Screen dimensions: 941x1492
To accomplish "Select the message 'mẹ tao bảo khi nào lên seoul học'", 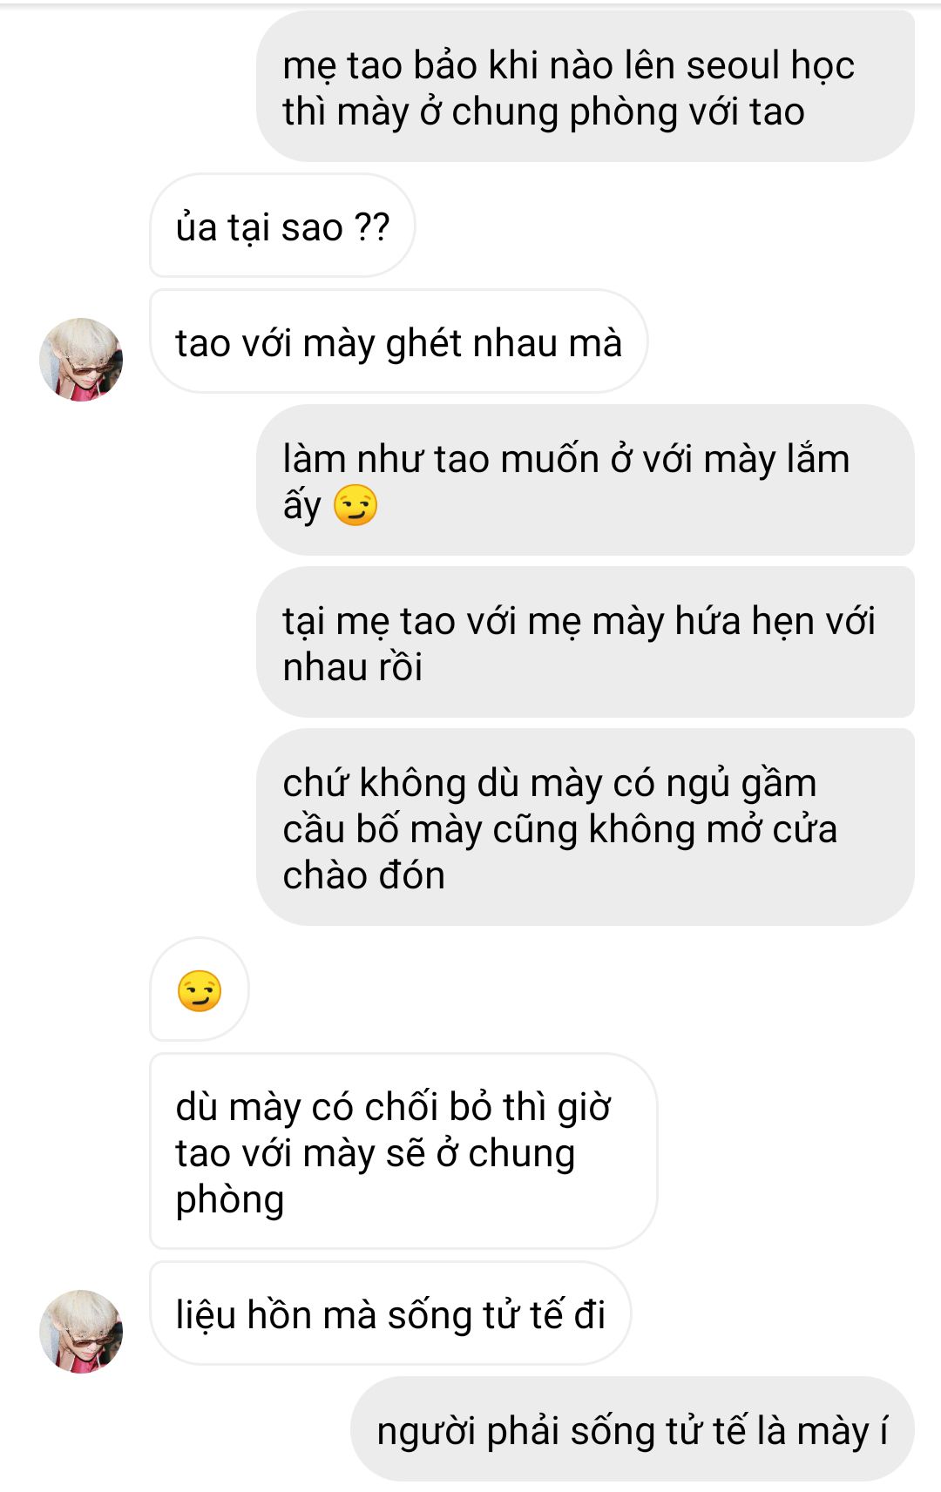I will tap(586, 87).
